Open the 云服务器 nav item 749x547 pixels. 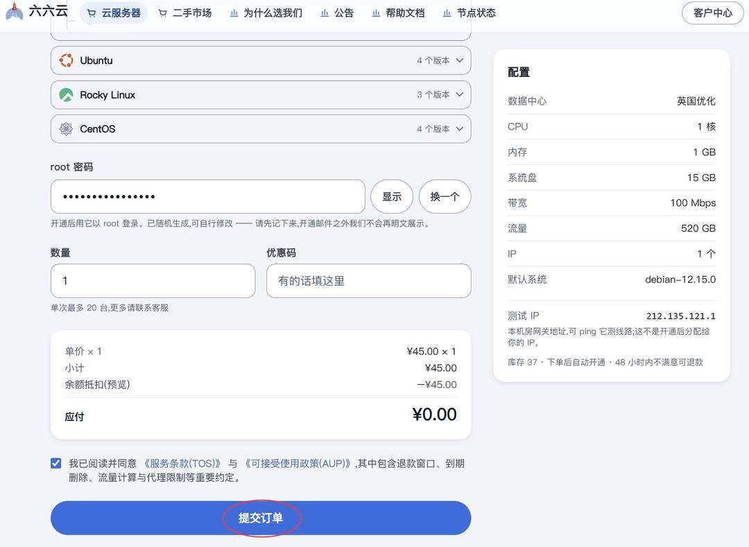point(114,13)
